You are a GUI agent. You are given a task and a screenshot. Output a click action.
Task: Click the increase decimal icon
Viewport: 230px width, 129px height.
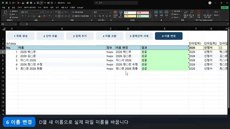(106, 16)
